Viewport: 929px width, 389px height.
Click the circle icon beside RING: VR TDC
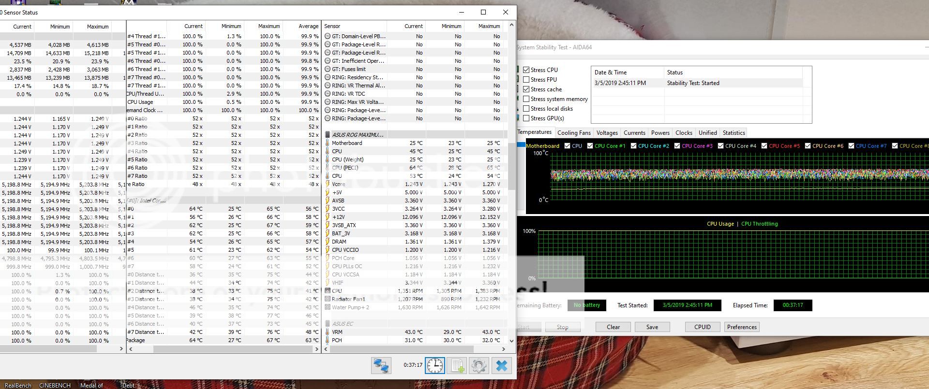(x=328, y=94)
